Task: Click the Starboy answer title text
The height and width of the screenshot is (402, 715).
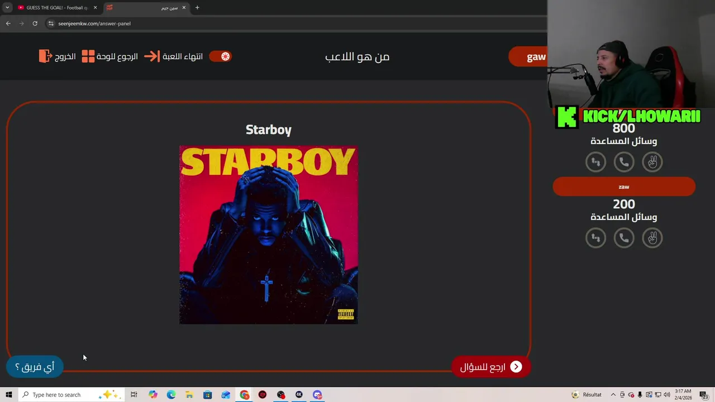Action: pyautogui.click(x=269, y=130)
